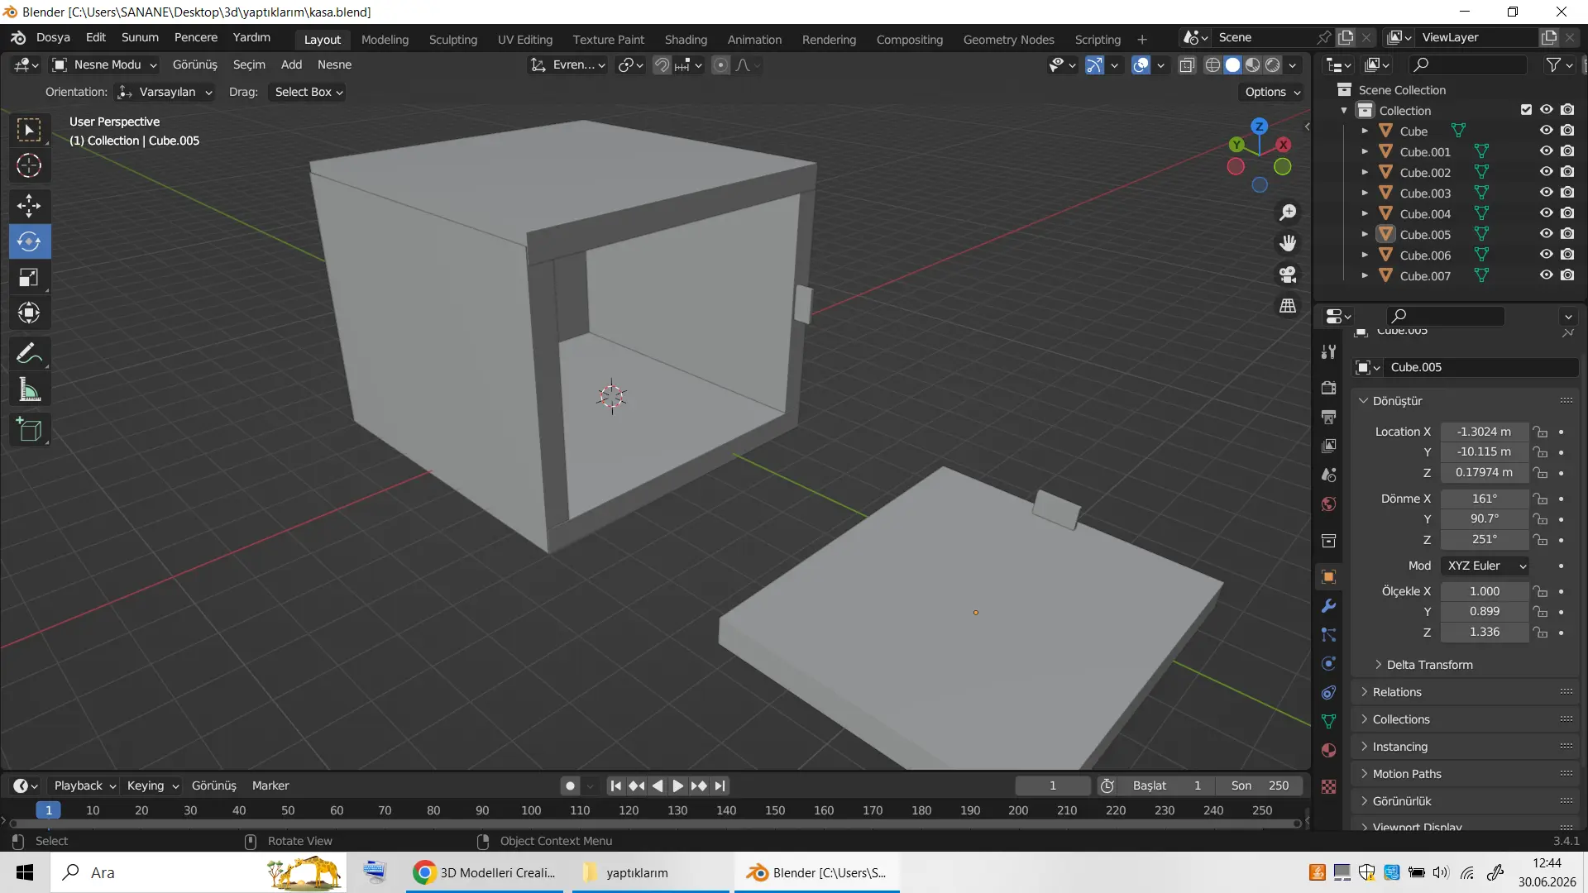The height and width of the screenshot is (893, 1588).
Task: Hide Cube in viewport
Action: point(1546,131)
